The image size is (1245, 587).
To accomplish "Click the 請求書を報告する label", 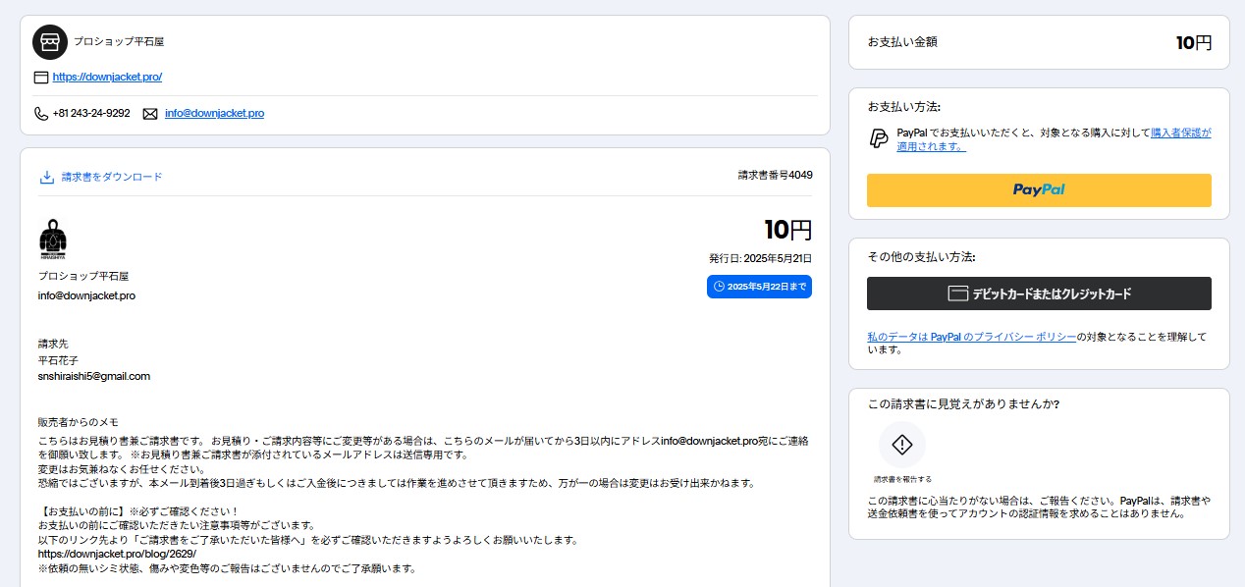I will (x=901, y=479).
